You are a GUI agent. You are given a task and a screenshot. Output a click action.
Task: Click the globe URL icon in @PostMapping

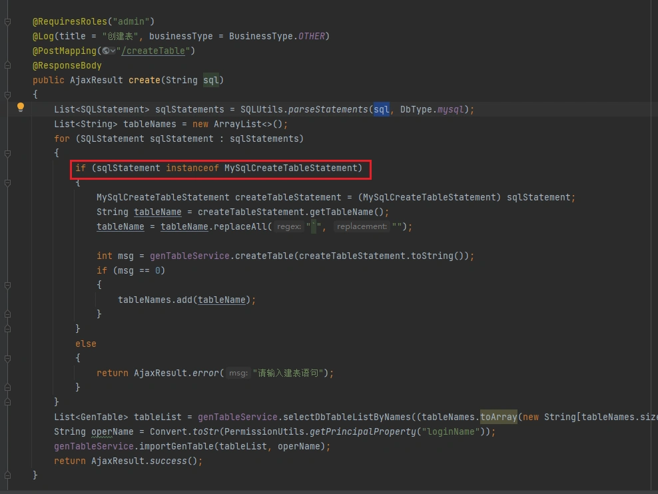[106, 51]
